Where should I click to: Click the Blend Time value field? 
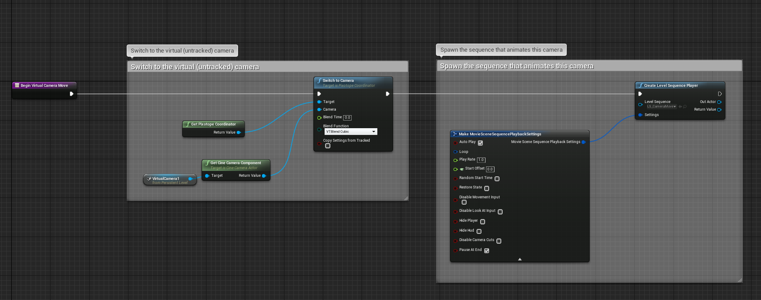347,118
